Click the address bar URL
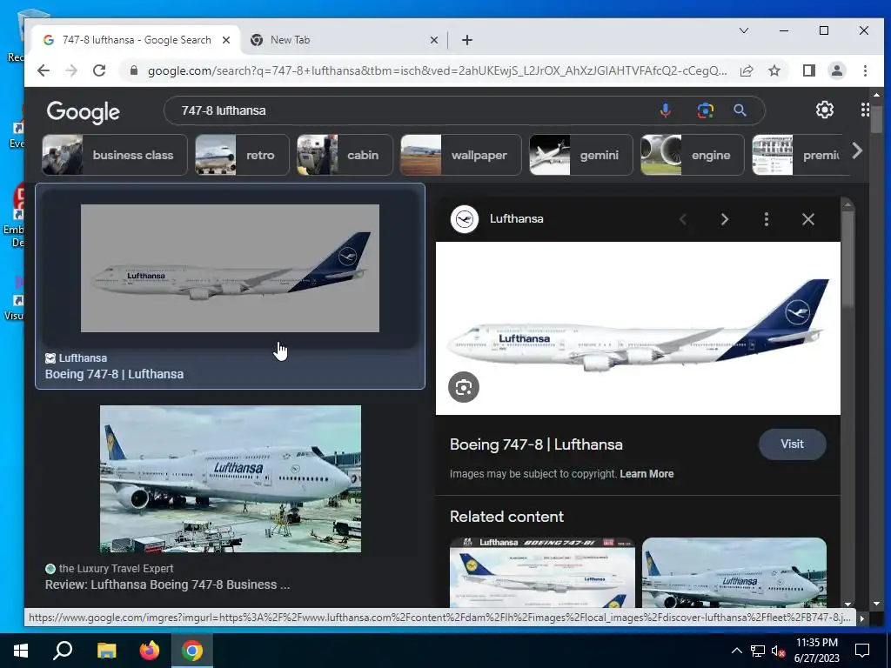This screenshot has height=668, width=891. (437, 70)
